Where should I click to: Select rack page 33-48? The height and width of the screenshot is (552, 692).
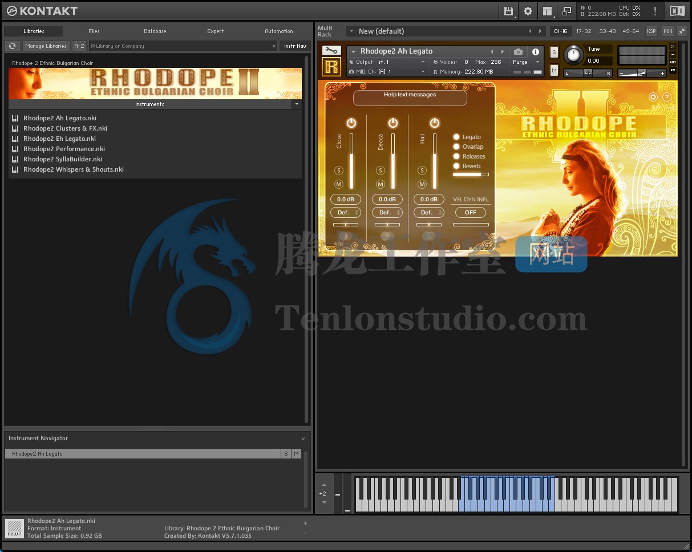[x=608, y=31]
